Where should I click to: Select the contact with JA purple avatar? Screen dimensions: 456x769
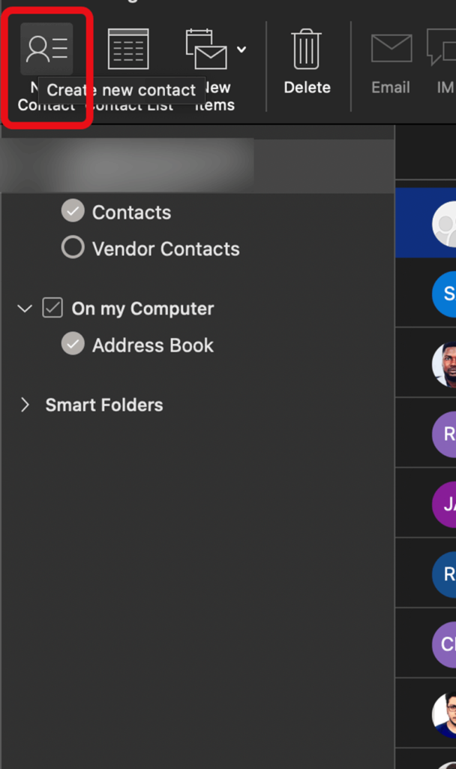click(x=426, y=503)
